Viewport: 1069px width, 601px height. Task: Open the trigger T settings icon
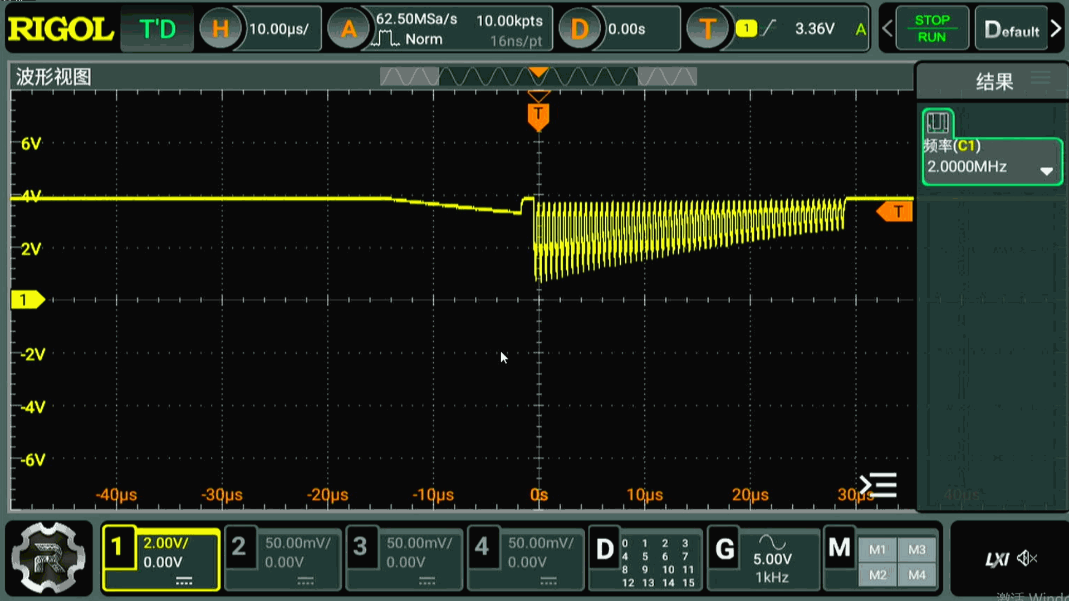707,29
